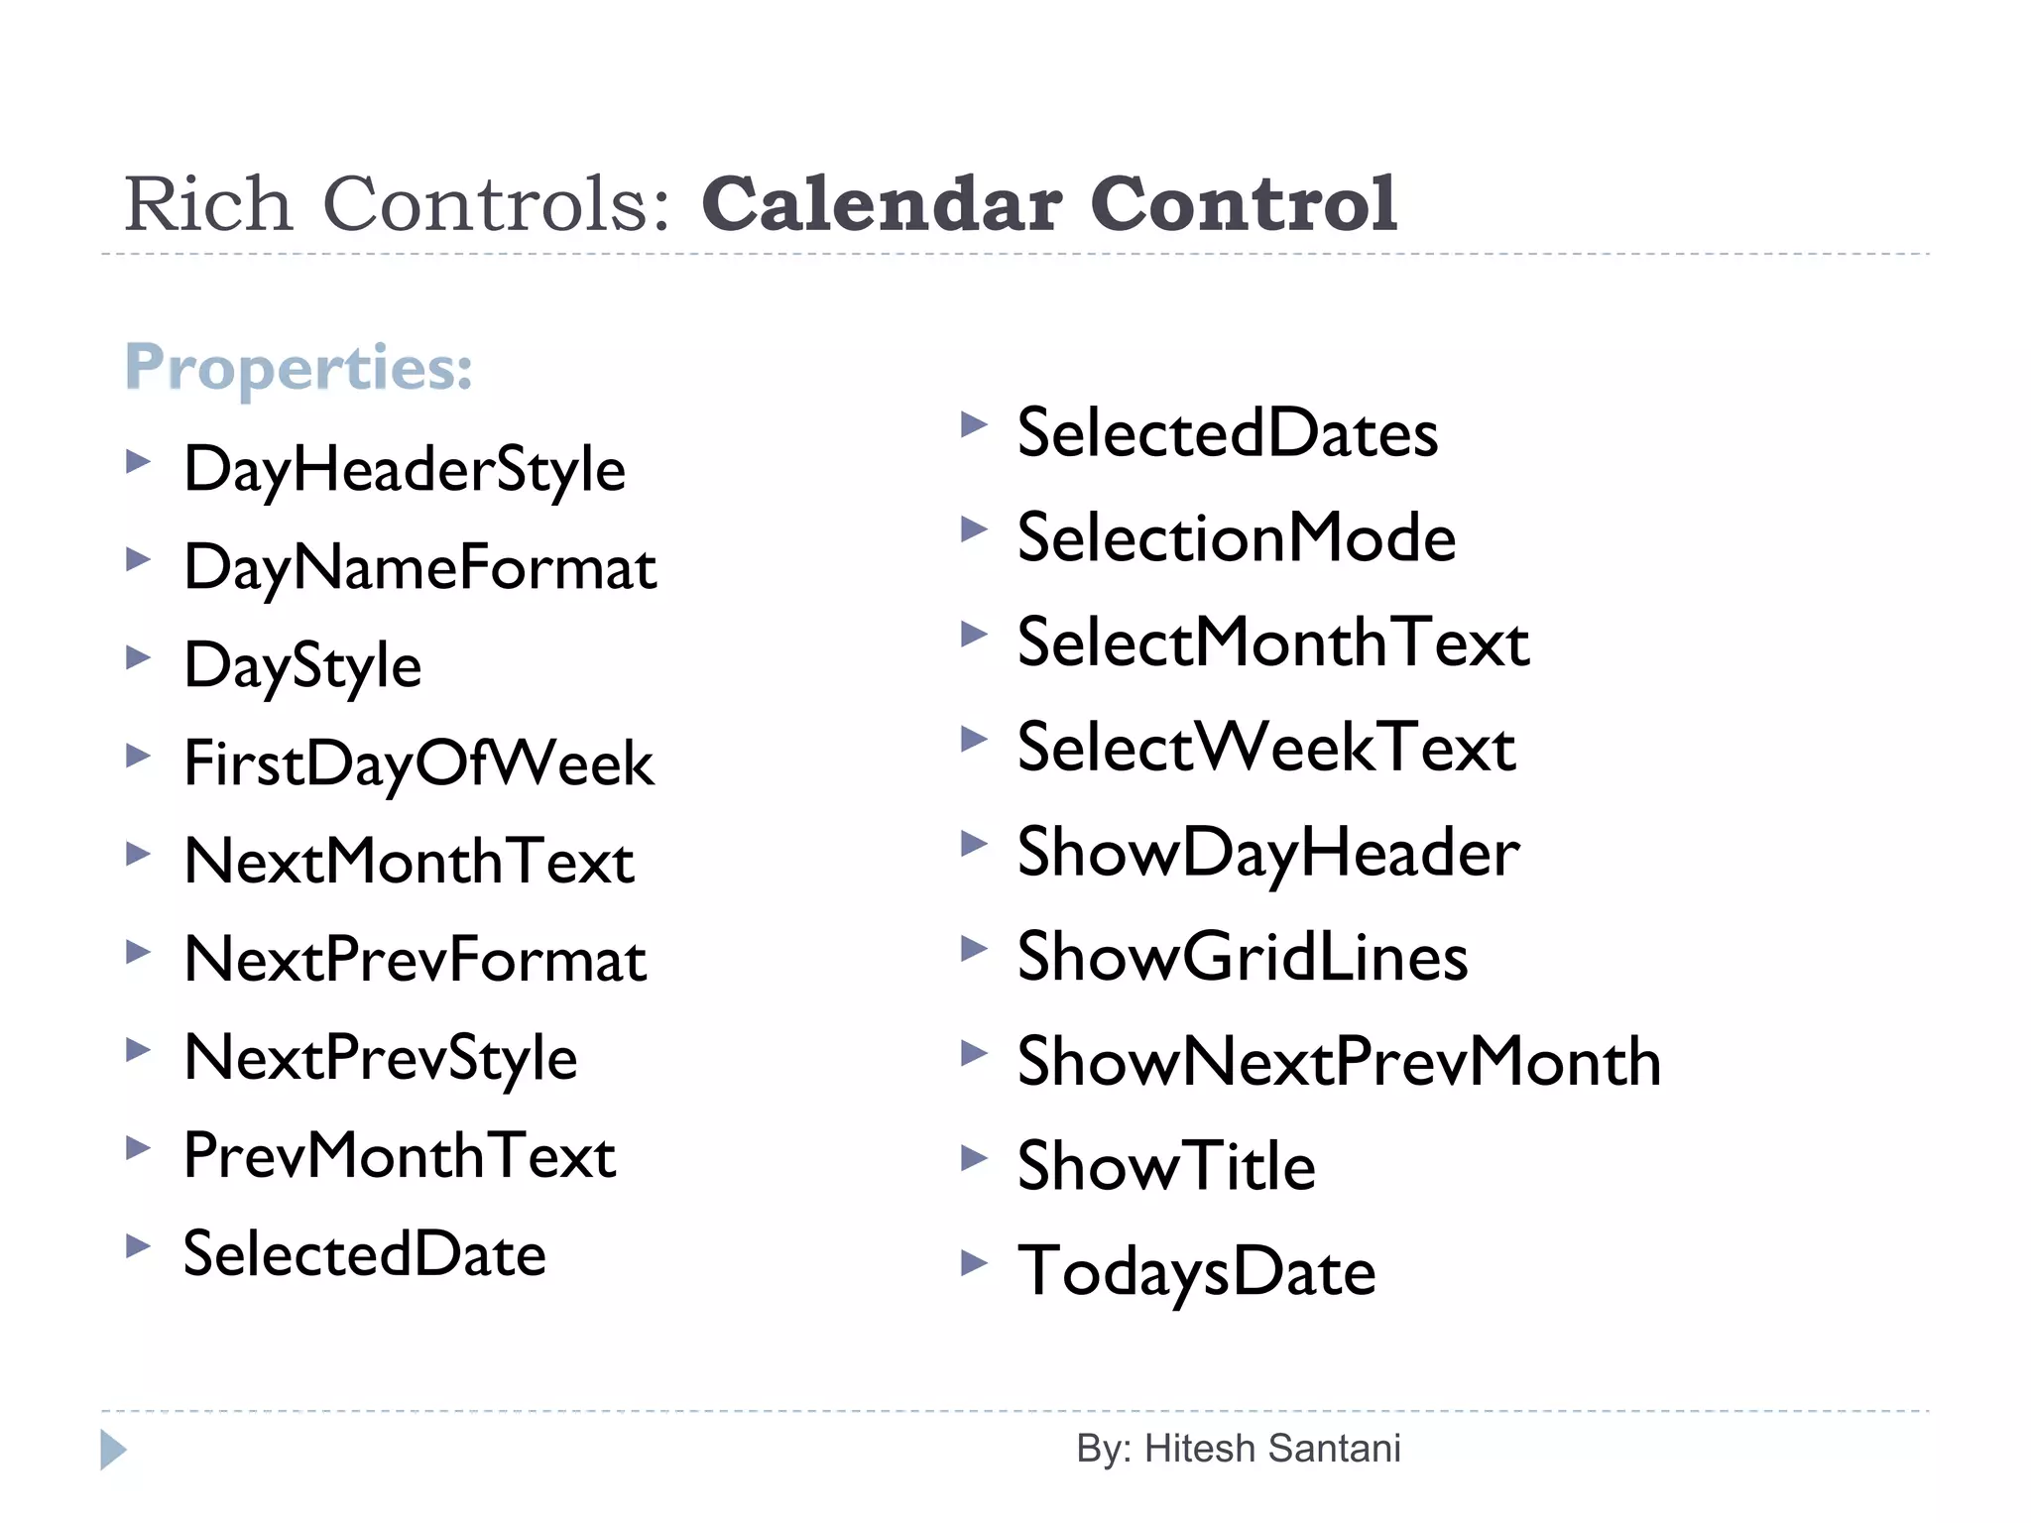Click the ShowTitle property

pyautogui.click(x=1166, y=1166)
